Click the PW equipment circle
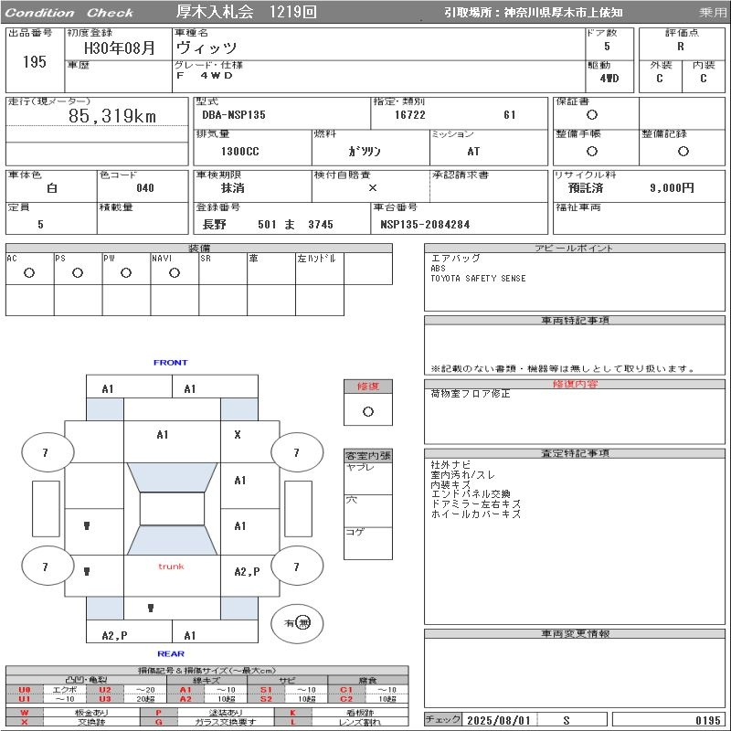 tap(126, 273)
